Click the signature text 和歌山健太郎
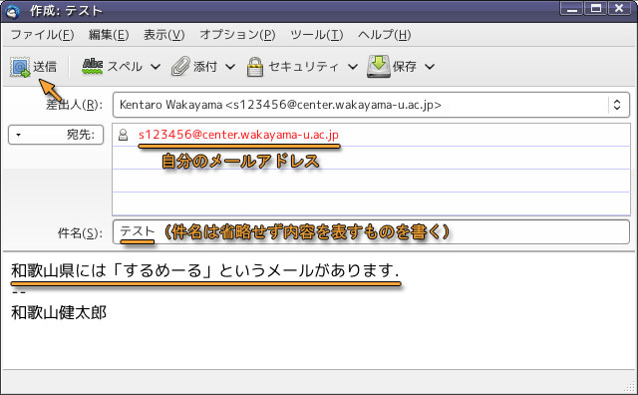 [59, 313]
